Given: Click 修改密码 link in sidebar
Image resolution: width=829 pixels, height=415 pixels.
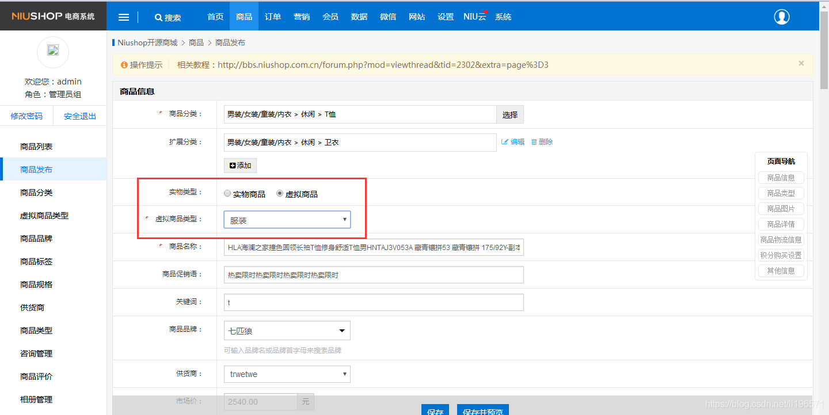Looking at the screenshot, I should 26,116.
